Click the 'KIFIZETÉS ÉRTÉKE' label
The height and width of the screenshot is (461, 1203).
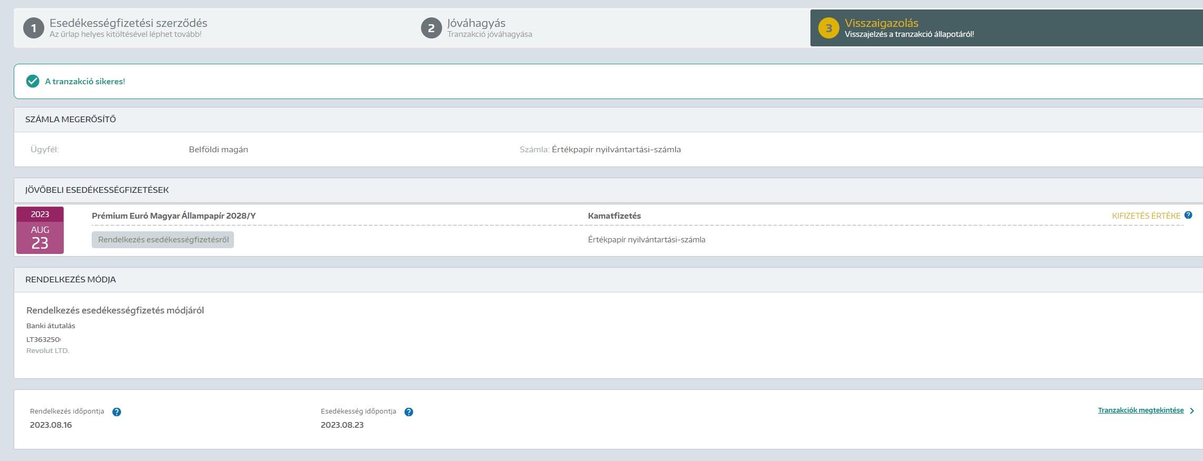(x=1146, y=216)
